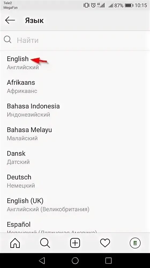
Task: Tap the magnifier icon in search field
Action: point(7,40)
